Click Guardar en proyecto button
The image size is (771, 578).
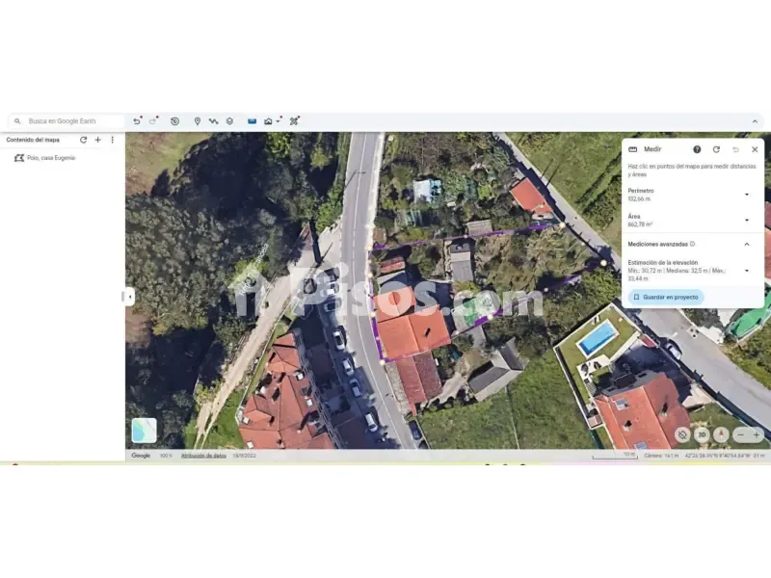coord(666,297)
